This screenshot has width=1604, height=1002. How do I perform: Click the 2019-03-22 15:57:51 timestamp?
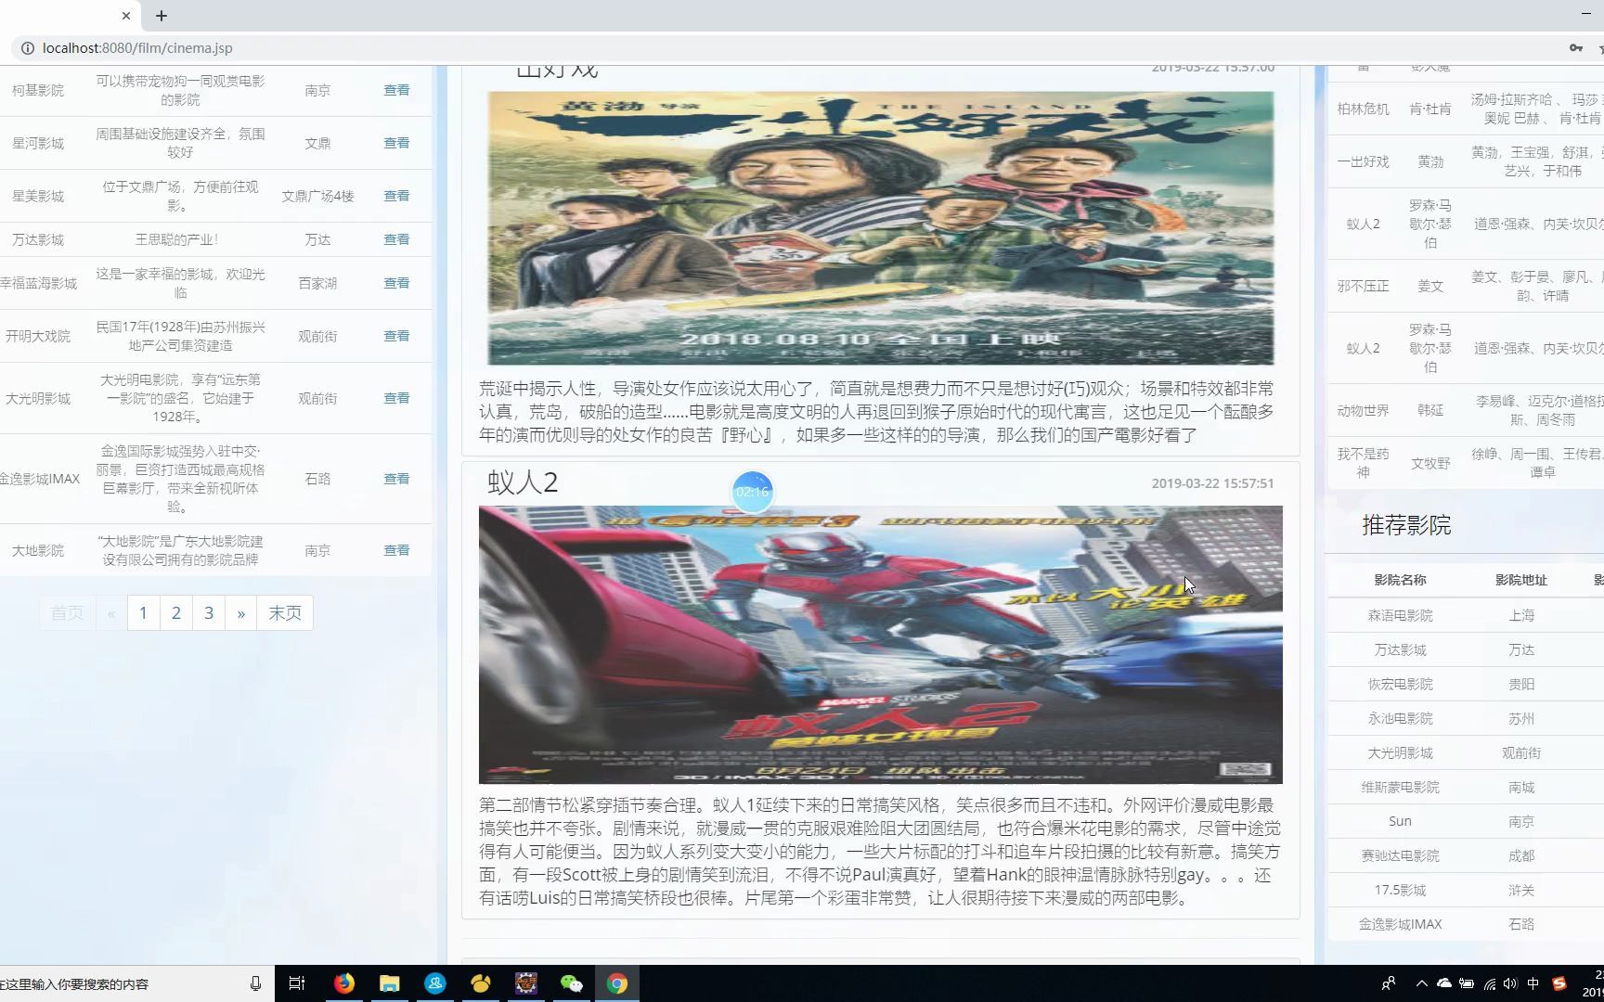click(x=1212, y=483)
